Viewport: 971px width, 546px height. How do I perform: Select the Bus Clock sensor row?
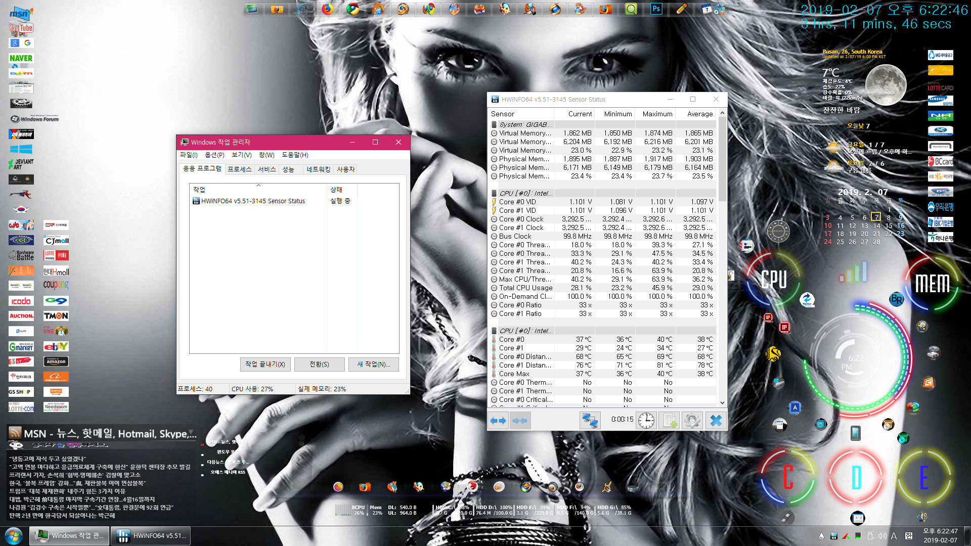pyautogui.click(x=602, y=237)
